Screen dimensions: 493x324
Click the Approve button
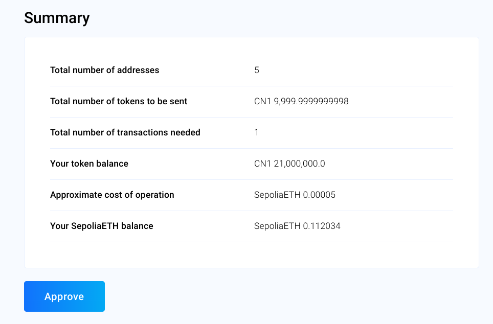(x=64, y=296)
